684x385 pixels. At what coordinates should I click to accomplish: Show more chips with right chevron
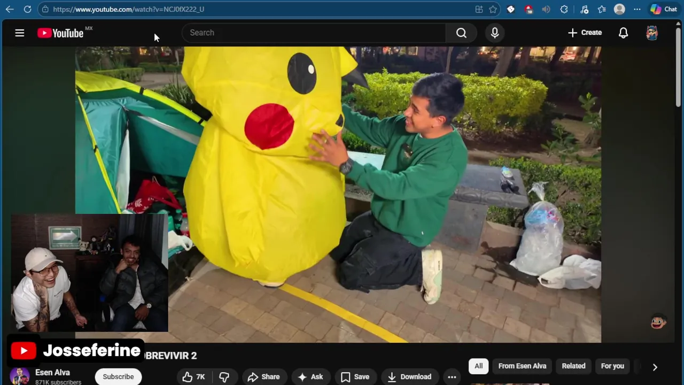(655, 367)
